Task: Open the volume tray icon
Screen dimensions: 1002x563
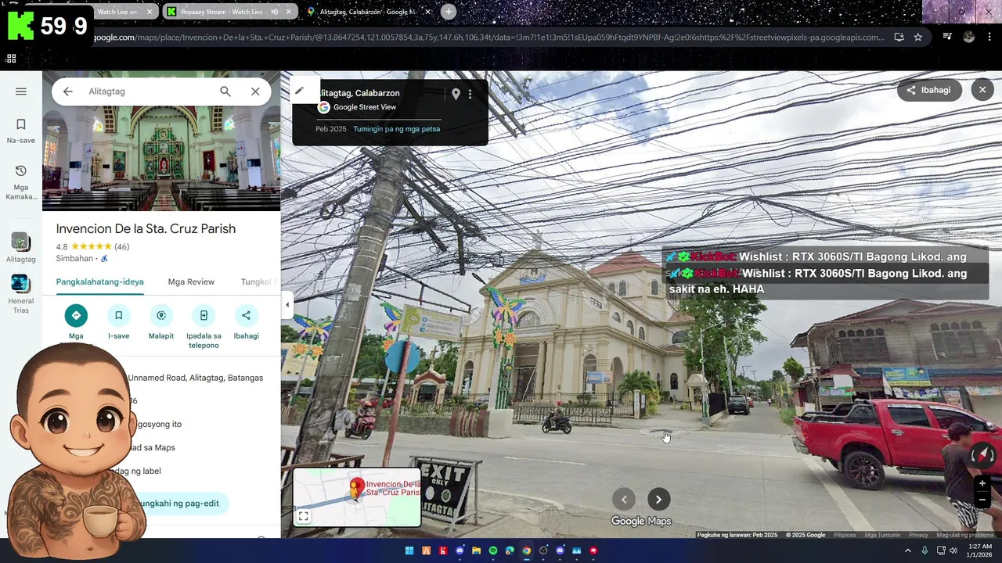Action: [x=953, y=550]
